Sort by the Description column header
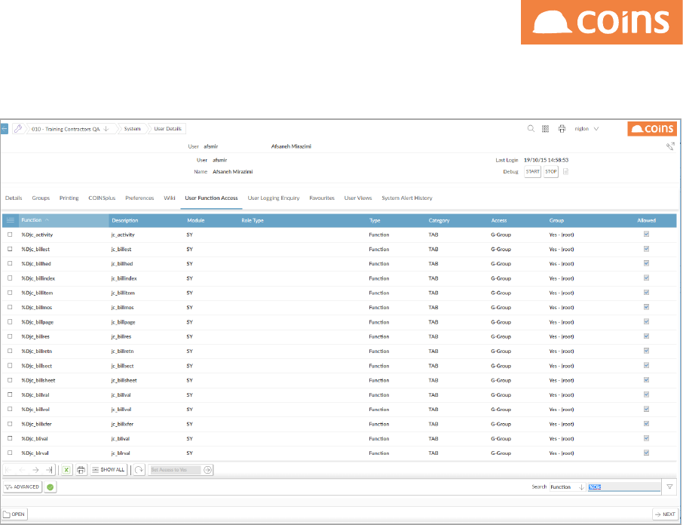 click(x=124, y=220)
